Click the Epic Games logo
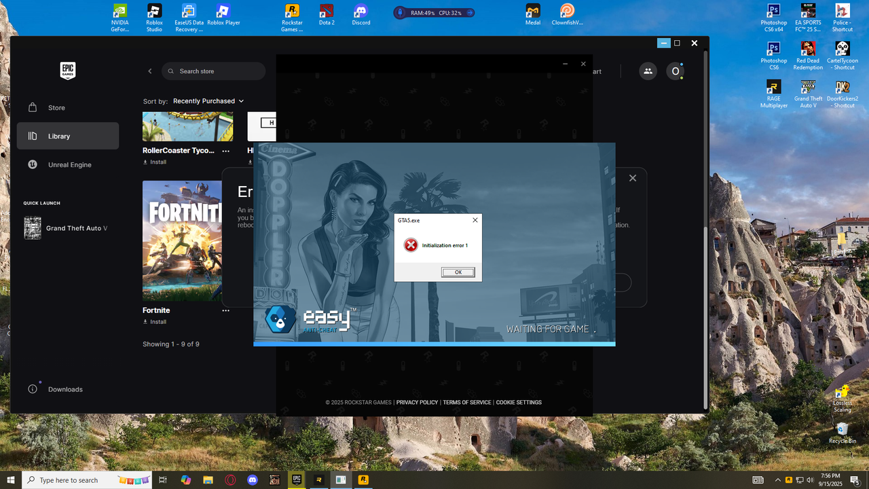The height and width of the screenshot is (489, 869). (x=67, y=71)
